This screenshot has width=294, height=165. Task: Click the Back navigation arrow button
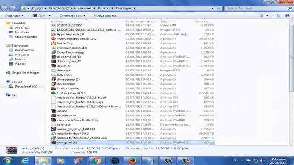4,8
